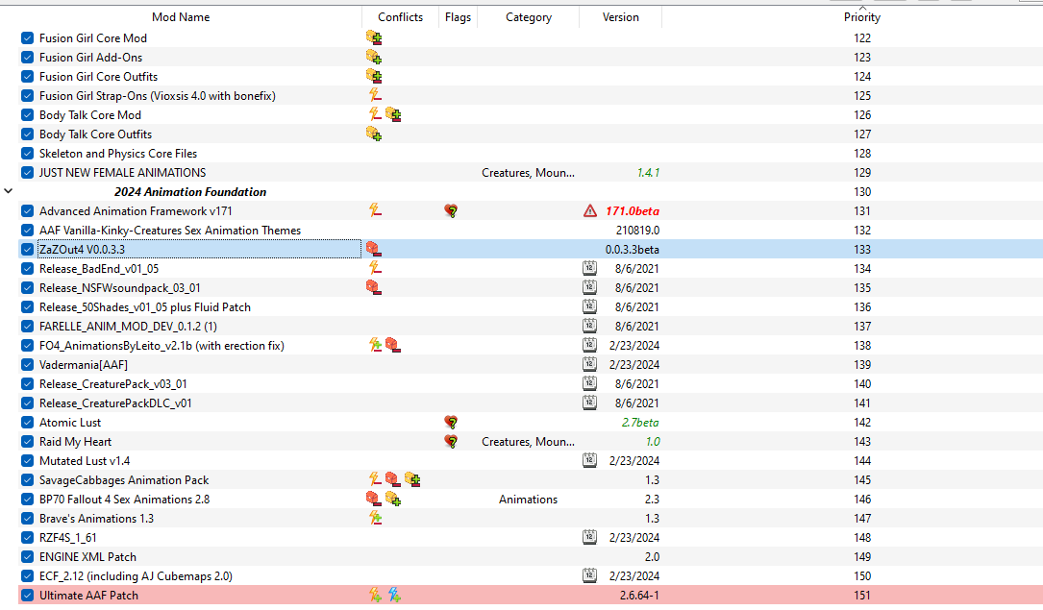
Task: Click the conflict icon on Body Talk Core Outfits
Action: pyautogui.click(x=374, y=134)
